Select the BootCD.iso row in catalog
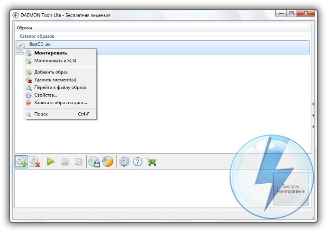327x232 pixels. coord(162,47)
